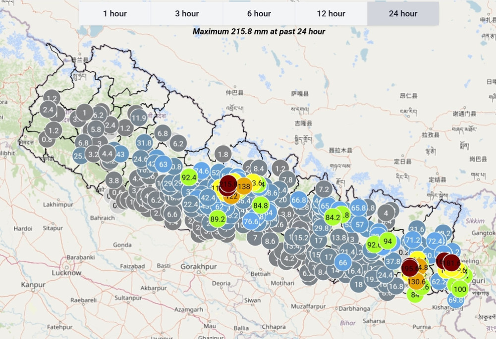
Task: Open the blue 69.8 rainfall marker
Action: [455, 300]
